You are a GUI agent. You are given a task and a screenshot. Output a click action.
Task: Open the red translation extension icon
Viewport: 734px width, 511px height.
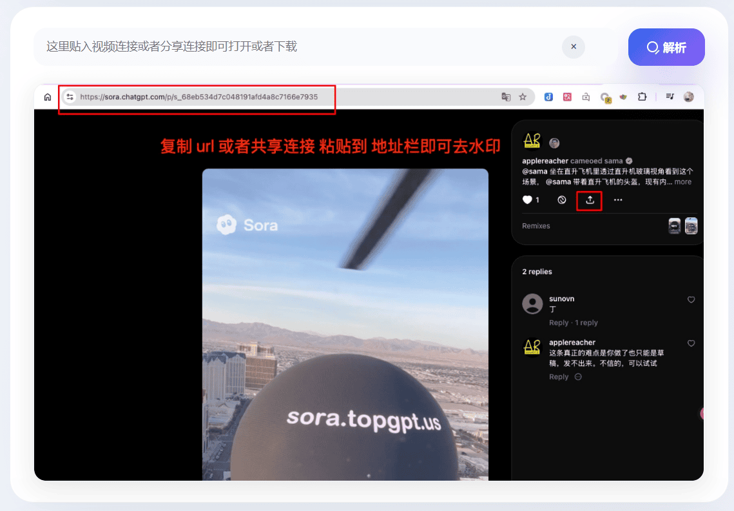coord(567,97)
